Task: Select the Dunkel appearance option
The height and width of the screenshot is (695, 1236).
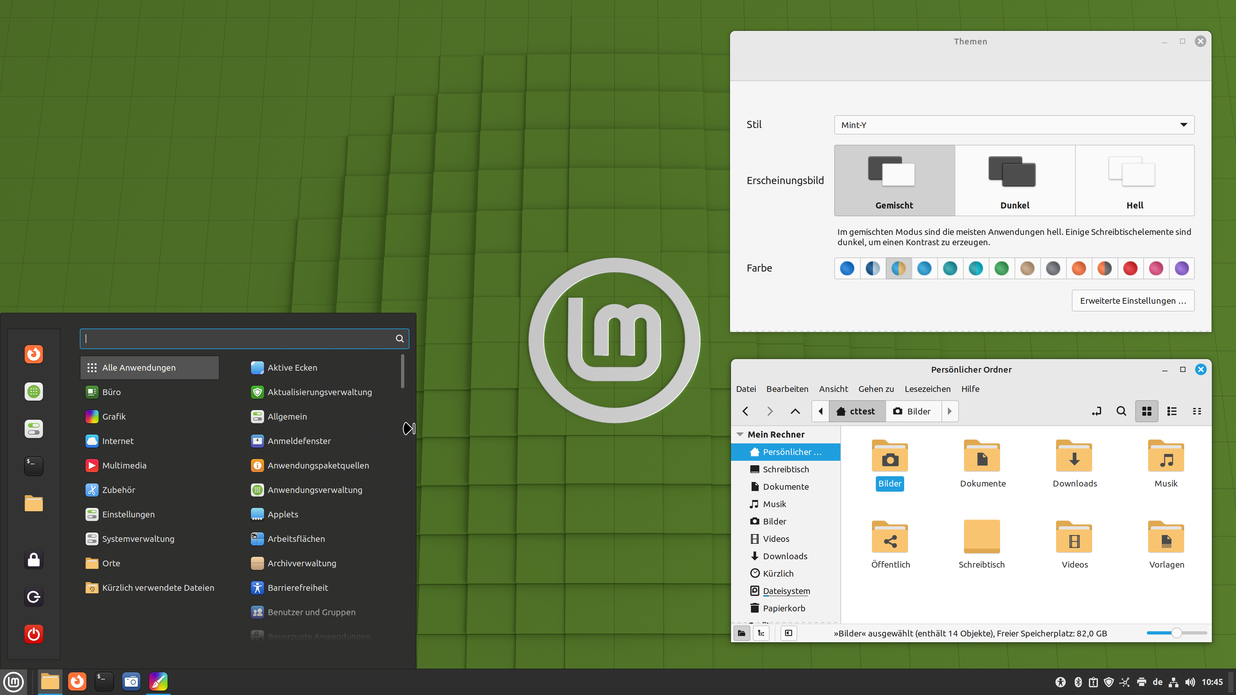Action: [1014, 181]
